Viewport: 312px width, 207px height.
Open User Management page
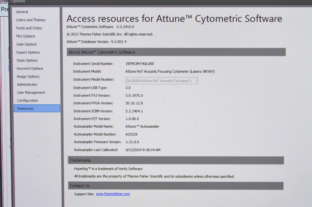pos(31,93)
